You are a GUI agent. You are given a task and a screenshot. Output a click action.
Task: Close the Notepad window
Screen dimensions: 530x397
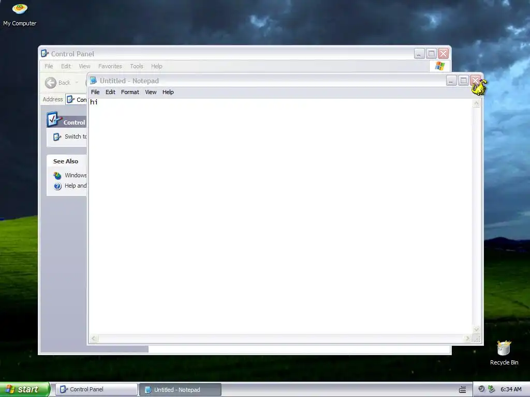475,80
